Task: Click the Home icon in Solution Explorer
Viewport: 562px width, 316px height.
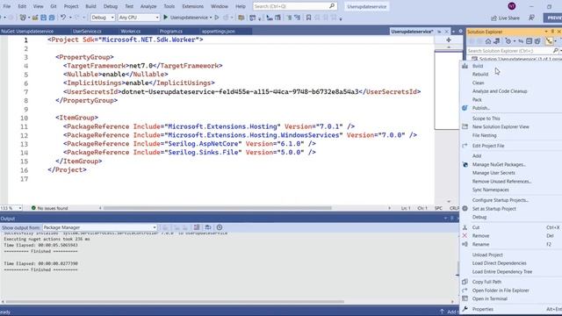Action: click(488, 41)
